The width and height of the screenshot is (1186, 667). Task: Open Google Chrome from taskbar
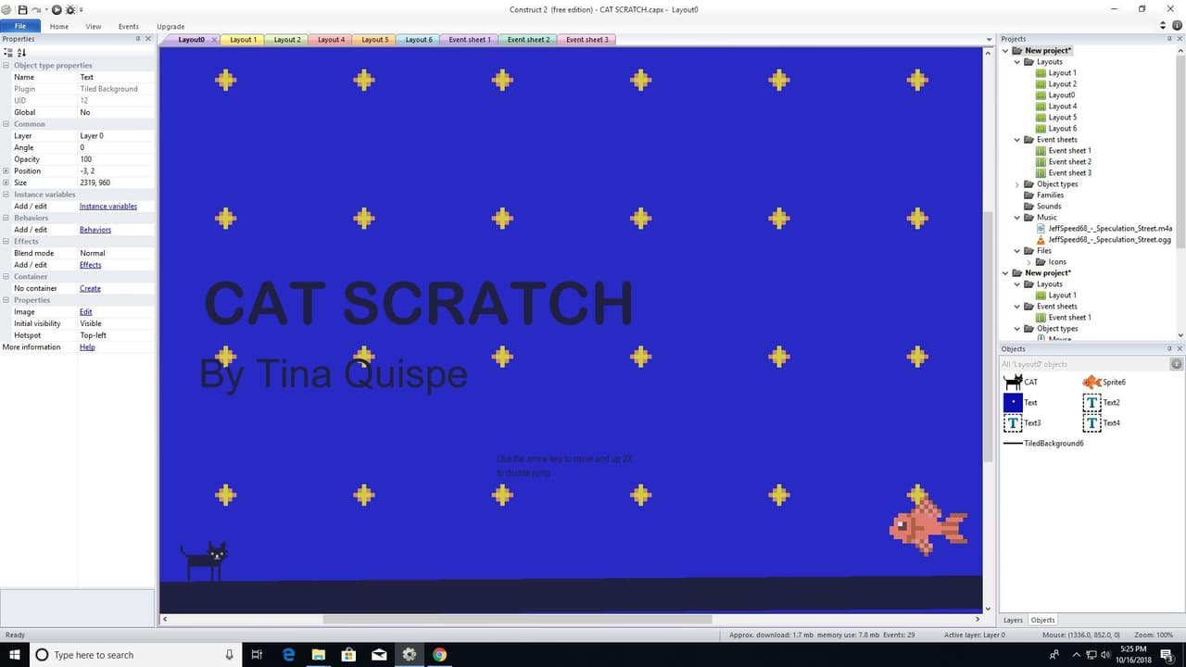tap(439, 655)
